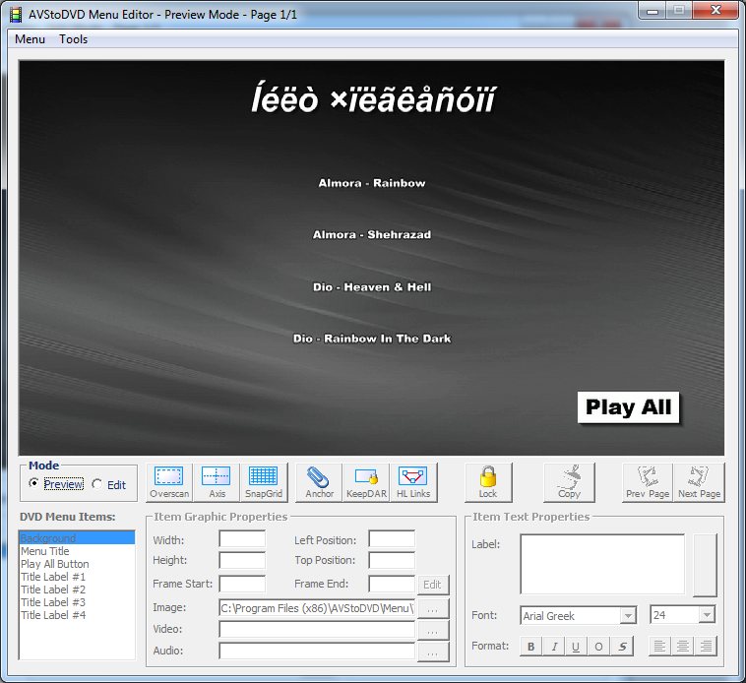The image size is (746, 683).
Task: Toggle the Axis guide button
Action: (x=217, y=482)
